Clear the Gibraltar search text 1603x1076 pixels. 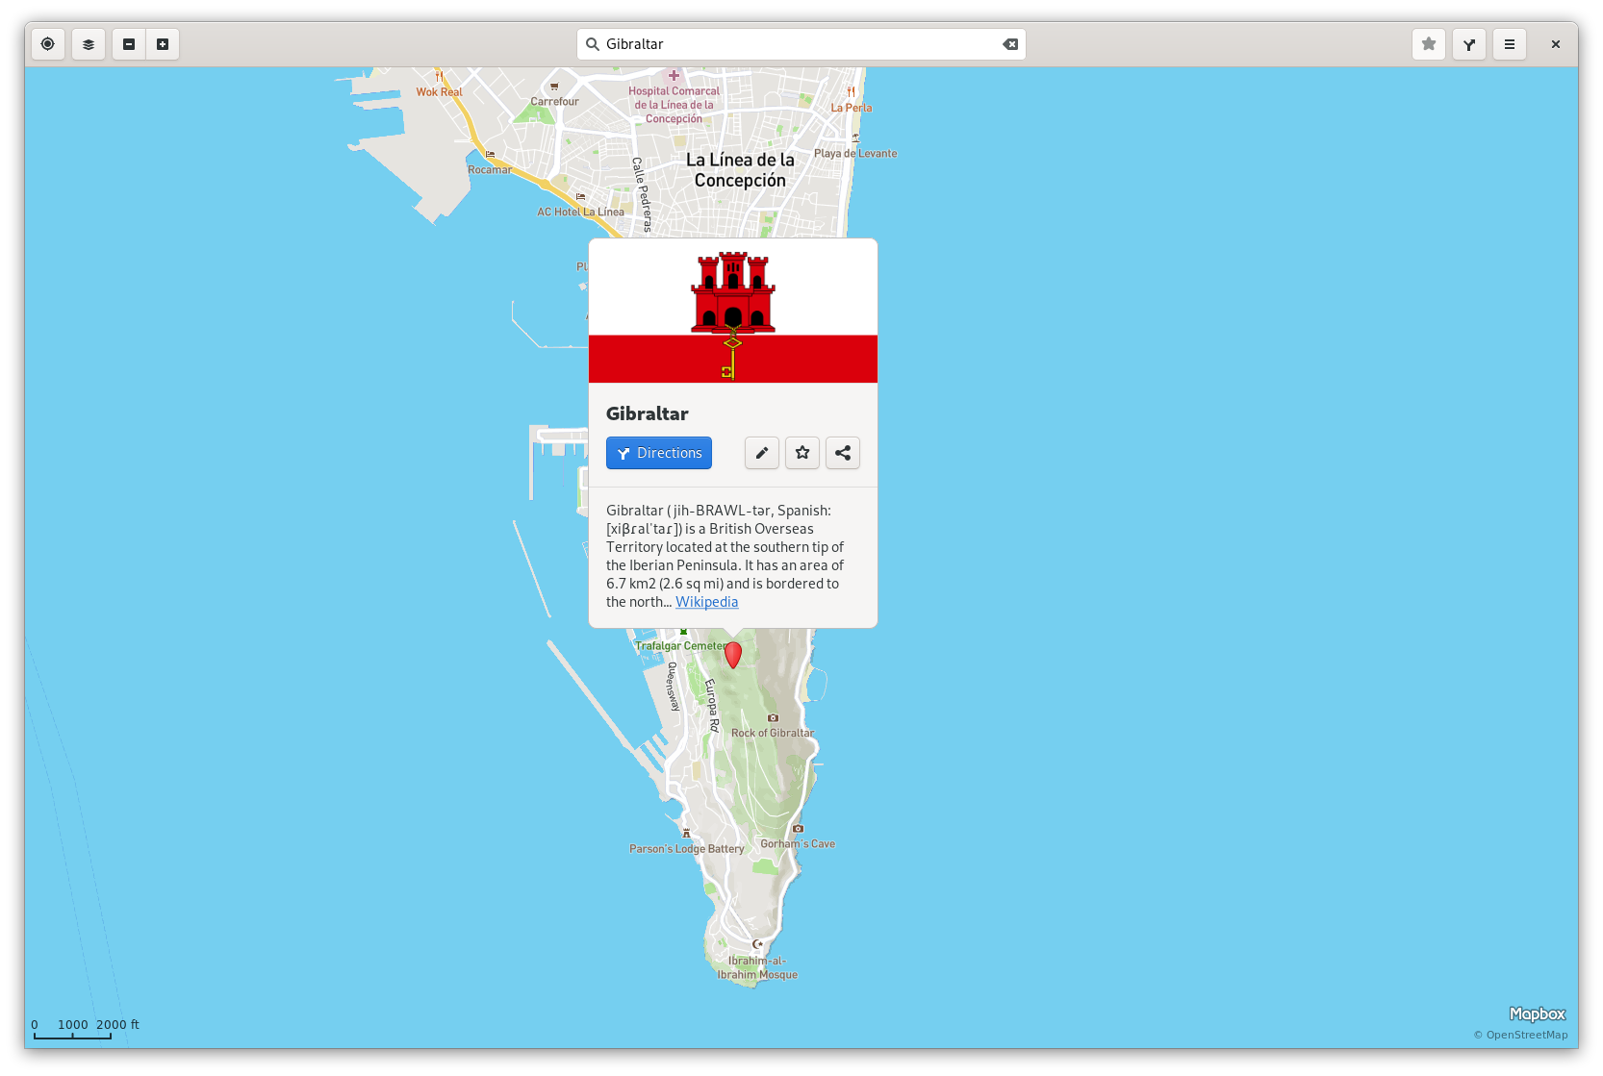(x=1010, y=44)
